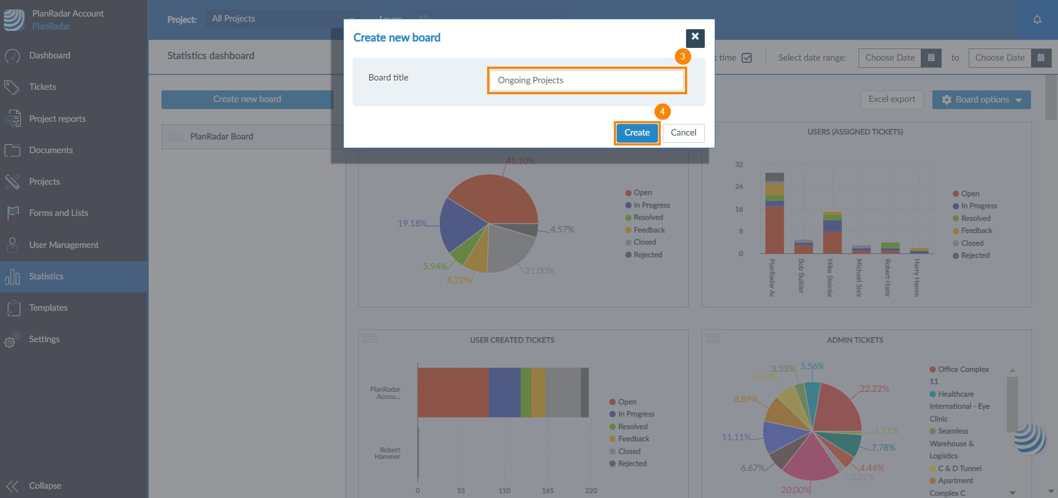The width and height of the screenshot is (1058, 498).
Task: Click the Documents folder icon in sidebar
Action: point(12,150)
